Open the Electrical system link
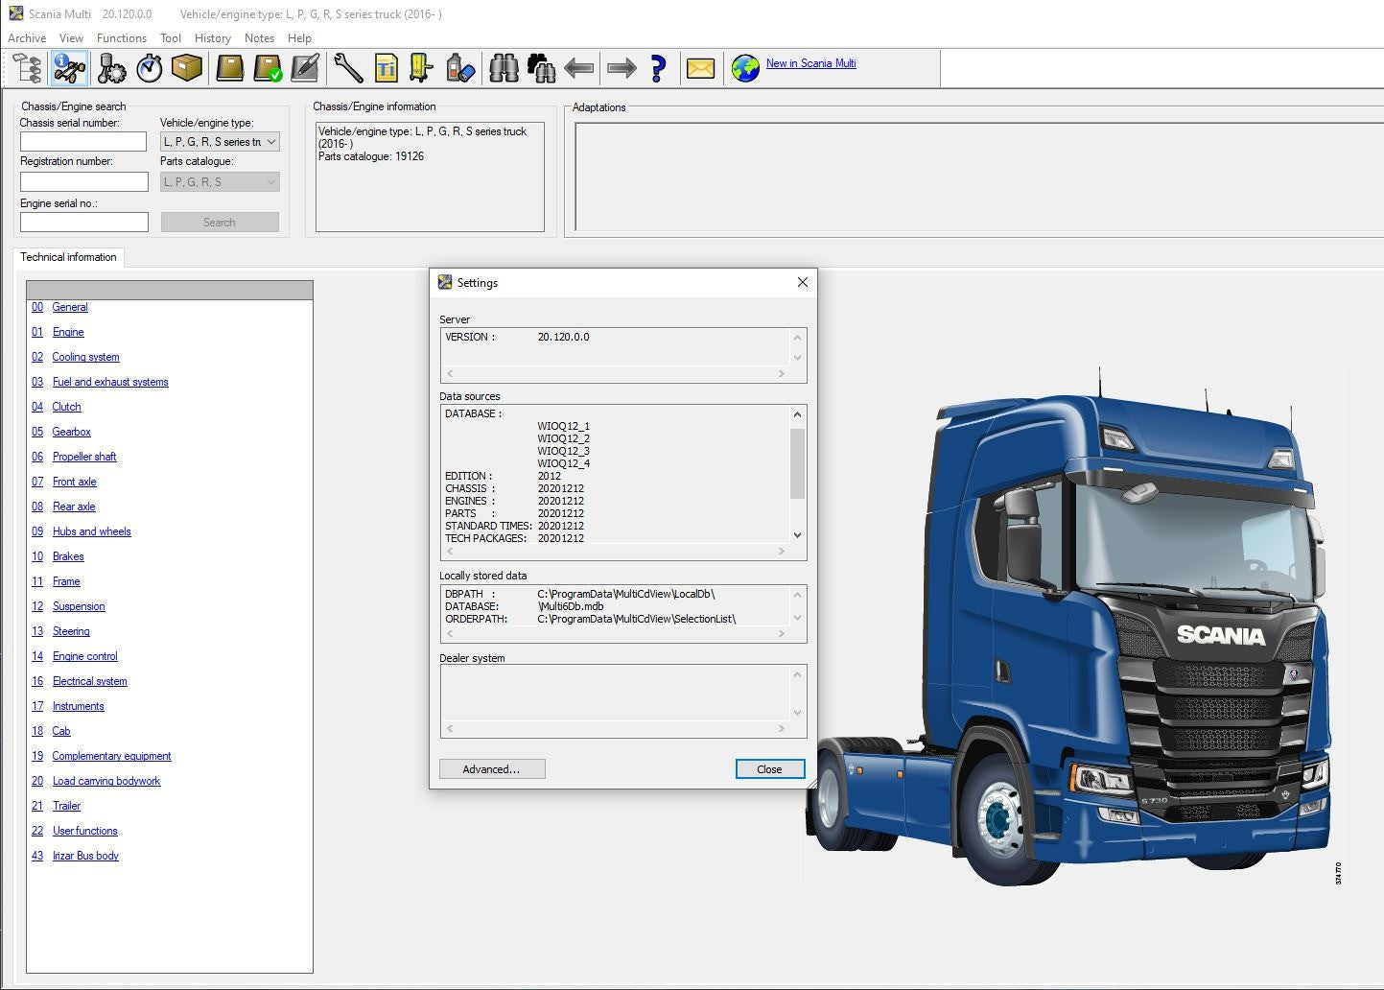 tap(89, 681)
